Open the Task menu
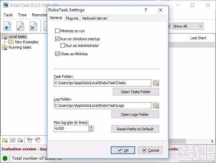The image size is (216, 163). tap(8, 15)
